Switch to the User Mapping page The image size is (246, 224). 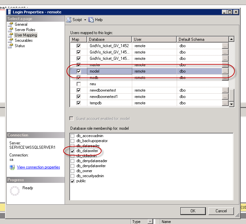point(26,35)
